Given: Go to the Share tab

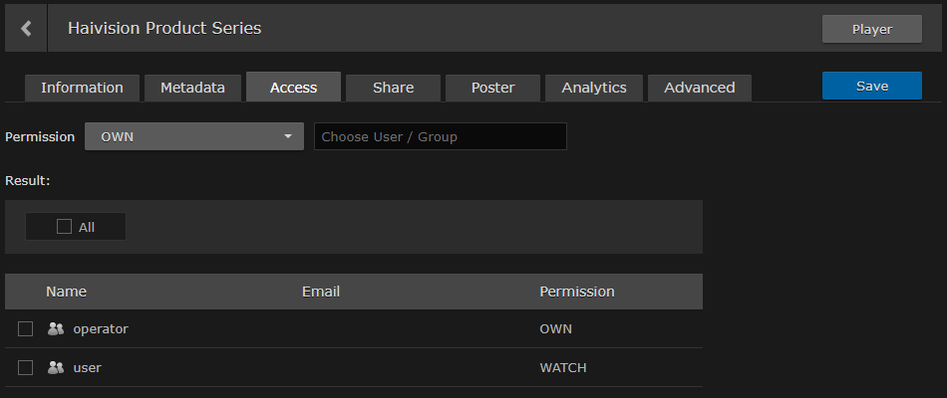Looking at the screenshot, I should point(393,88).
